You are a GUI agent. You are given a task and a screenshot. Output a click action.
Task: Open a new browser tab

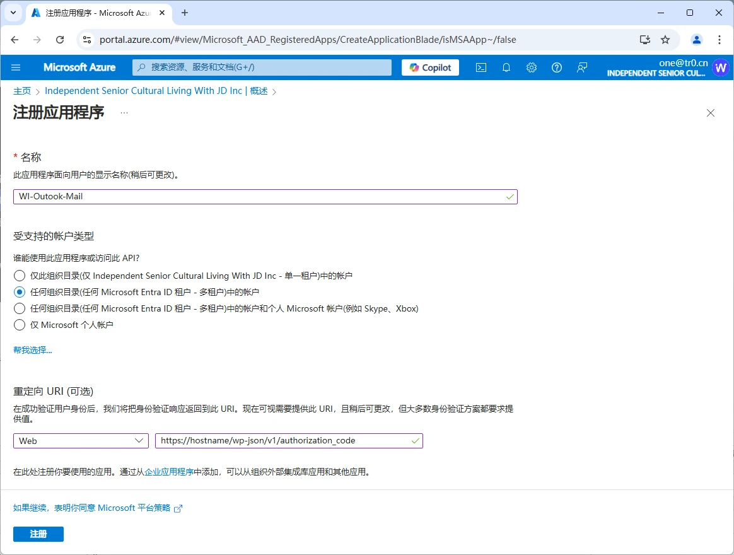coord(185,13)
